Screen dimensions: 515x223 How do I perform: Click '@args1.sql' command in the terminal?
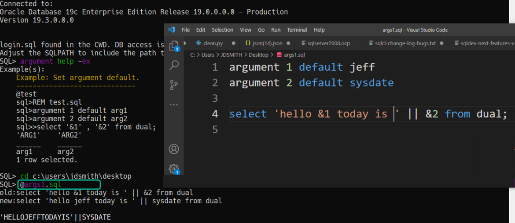(x=41, y=185)
